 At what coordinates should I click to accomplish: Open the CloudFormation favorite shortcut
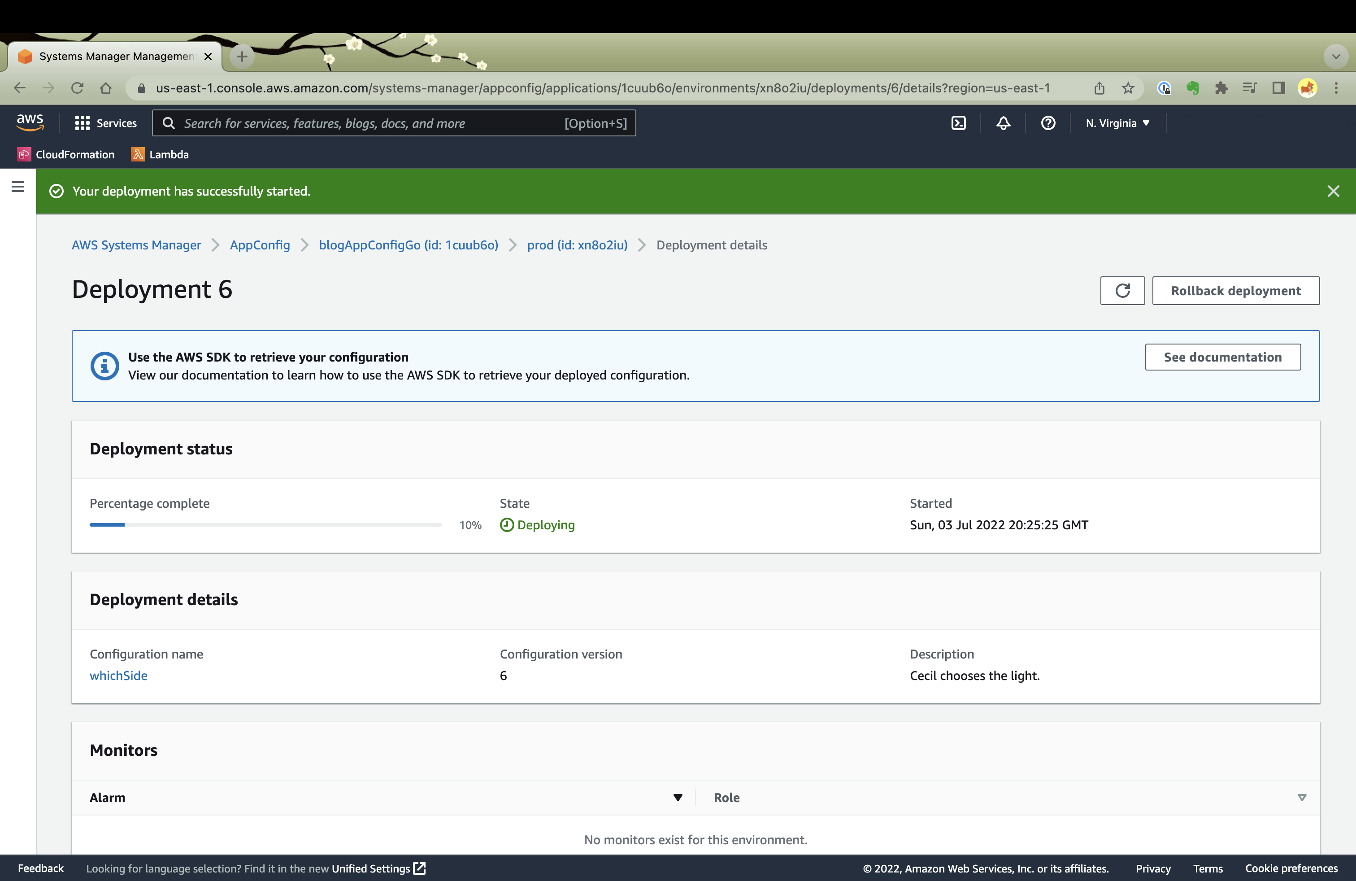pyautogui.click(x=65, y=154)
